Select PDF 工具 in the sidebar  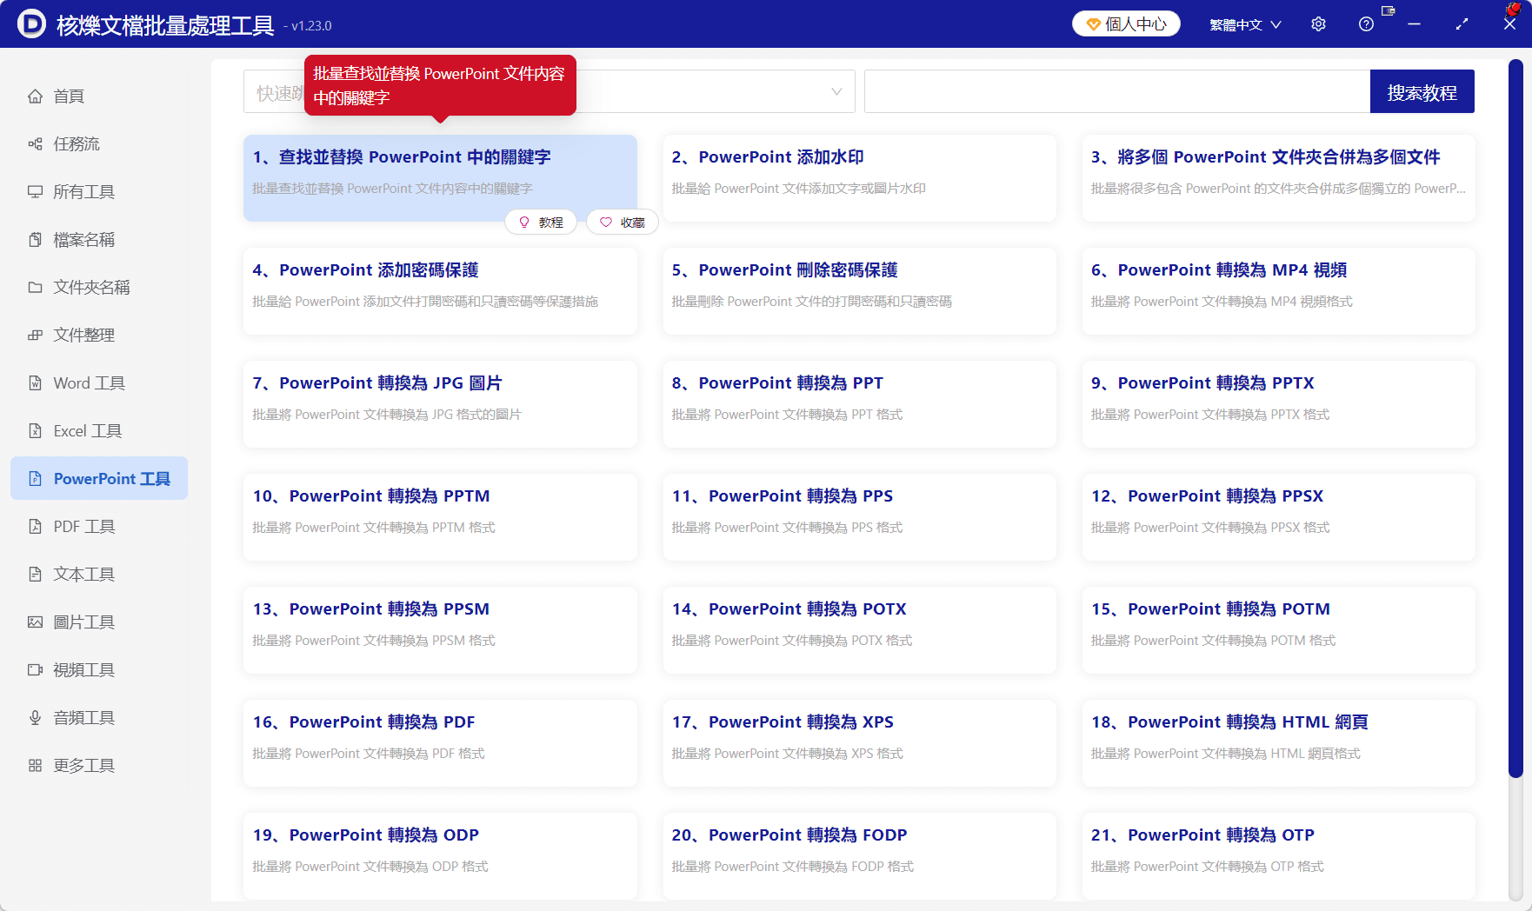click(99, 527)
